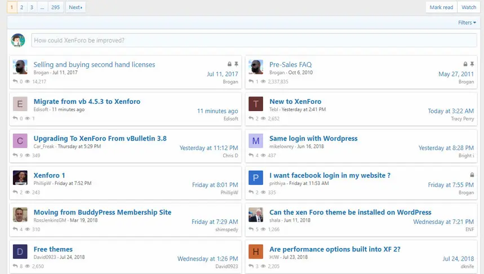This screenshot has height=274, width=484.
Task: Click RossJenkinsGM's avatar photo
Action: 20,215
